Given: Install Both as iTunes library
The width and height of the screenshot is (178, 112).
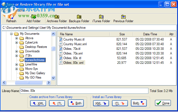Looking at the screenshot, I should [x=139, y=103].
